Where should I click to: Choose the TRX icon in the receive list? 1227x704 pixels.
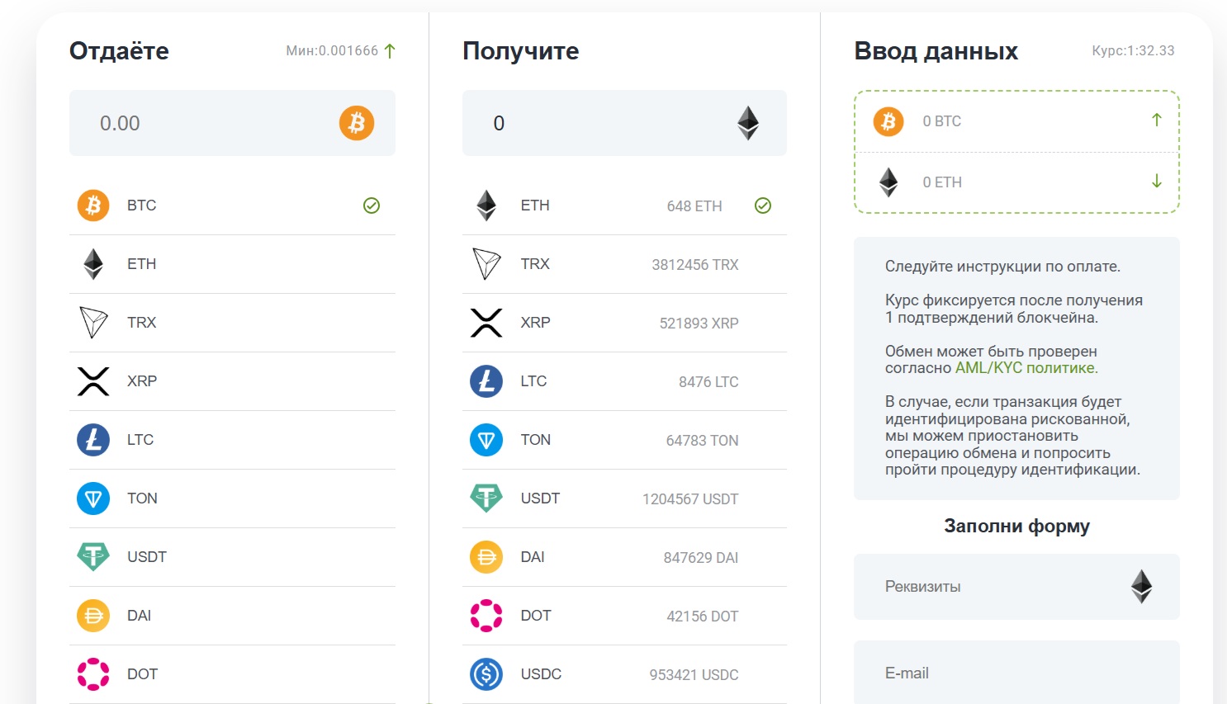[486, 264]
